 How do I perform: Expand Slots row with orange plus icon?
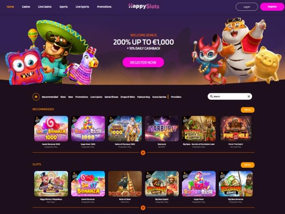(143, 208)
